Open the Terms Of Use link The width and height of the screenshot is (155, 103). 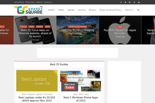(19, 2)
